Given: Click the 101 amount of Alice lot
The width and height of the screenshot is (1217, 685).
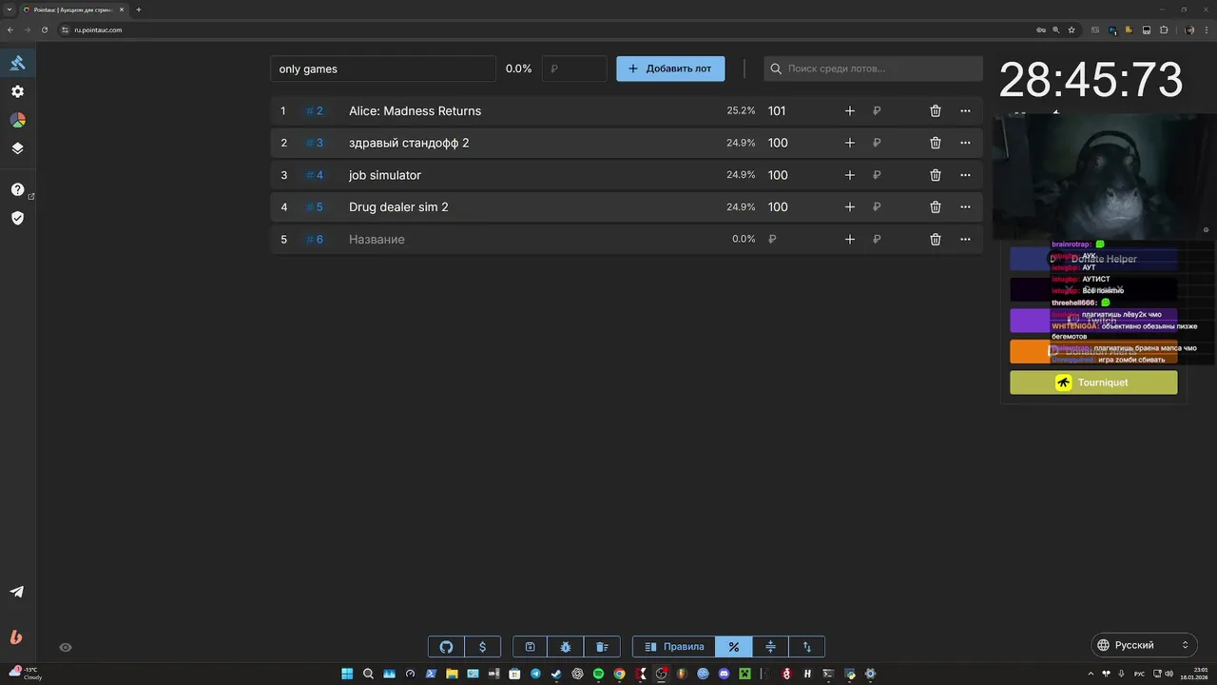Looking at the screenshot, I should 777,111.
